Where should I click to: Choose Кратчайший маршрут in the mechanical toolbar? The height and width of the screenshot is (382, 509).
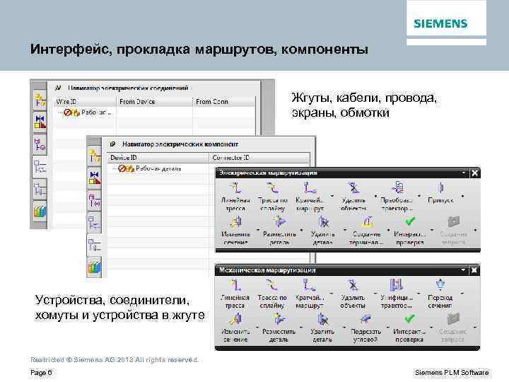point(310,294)
